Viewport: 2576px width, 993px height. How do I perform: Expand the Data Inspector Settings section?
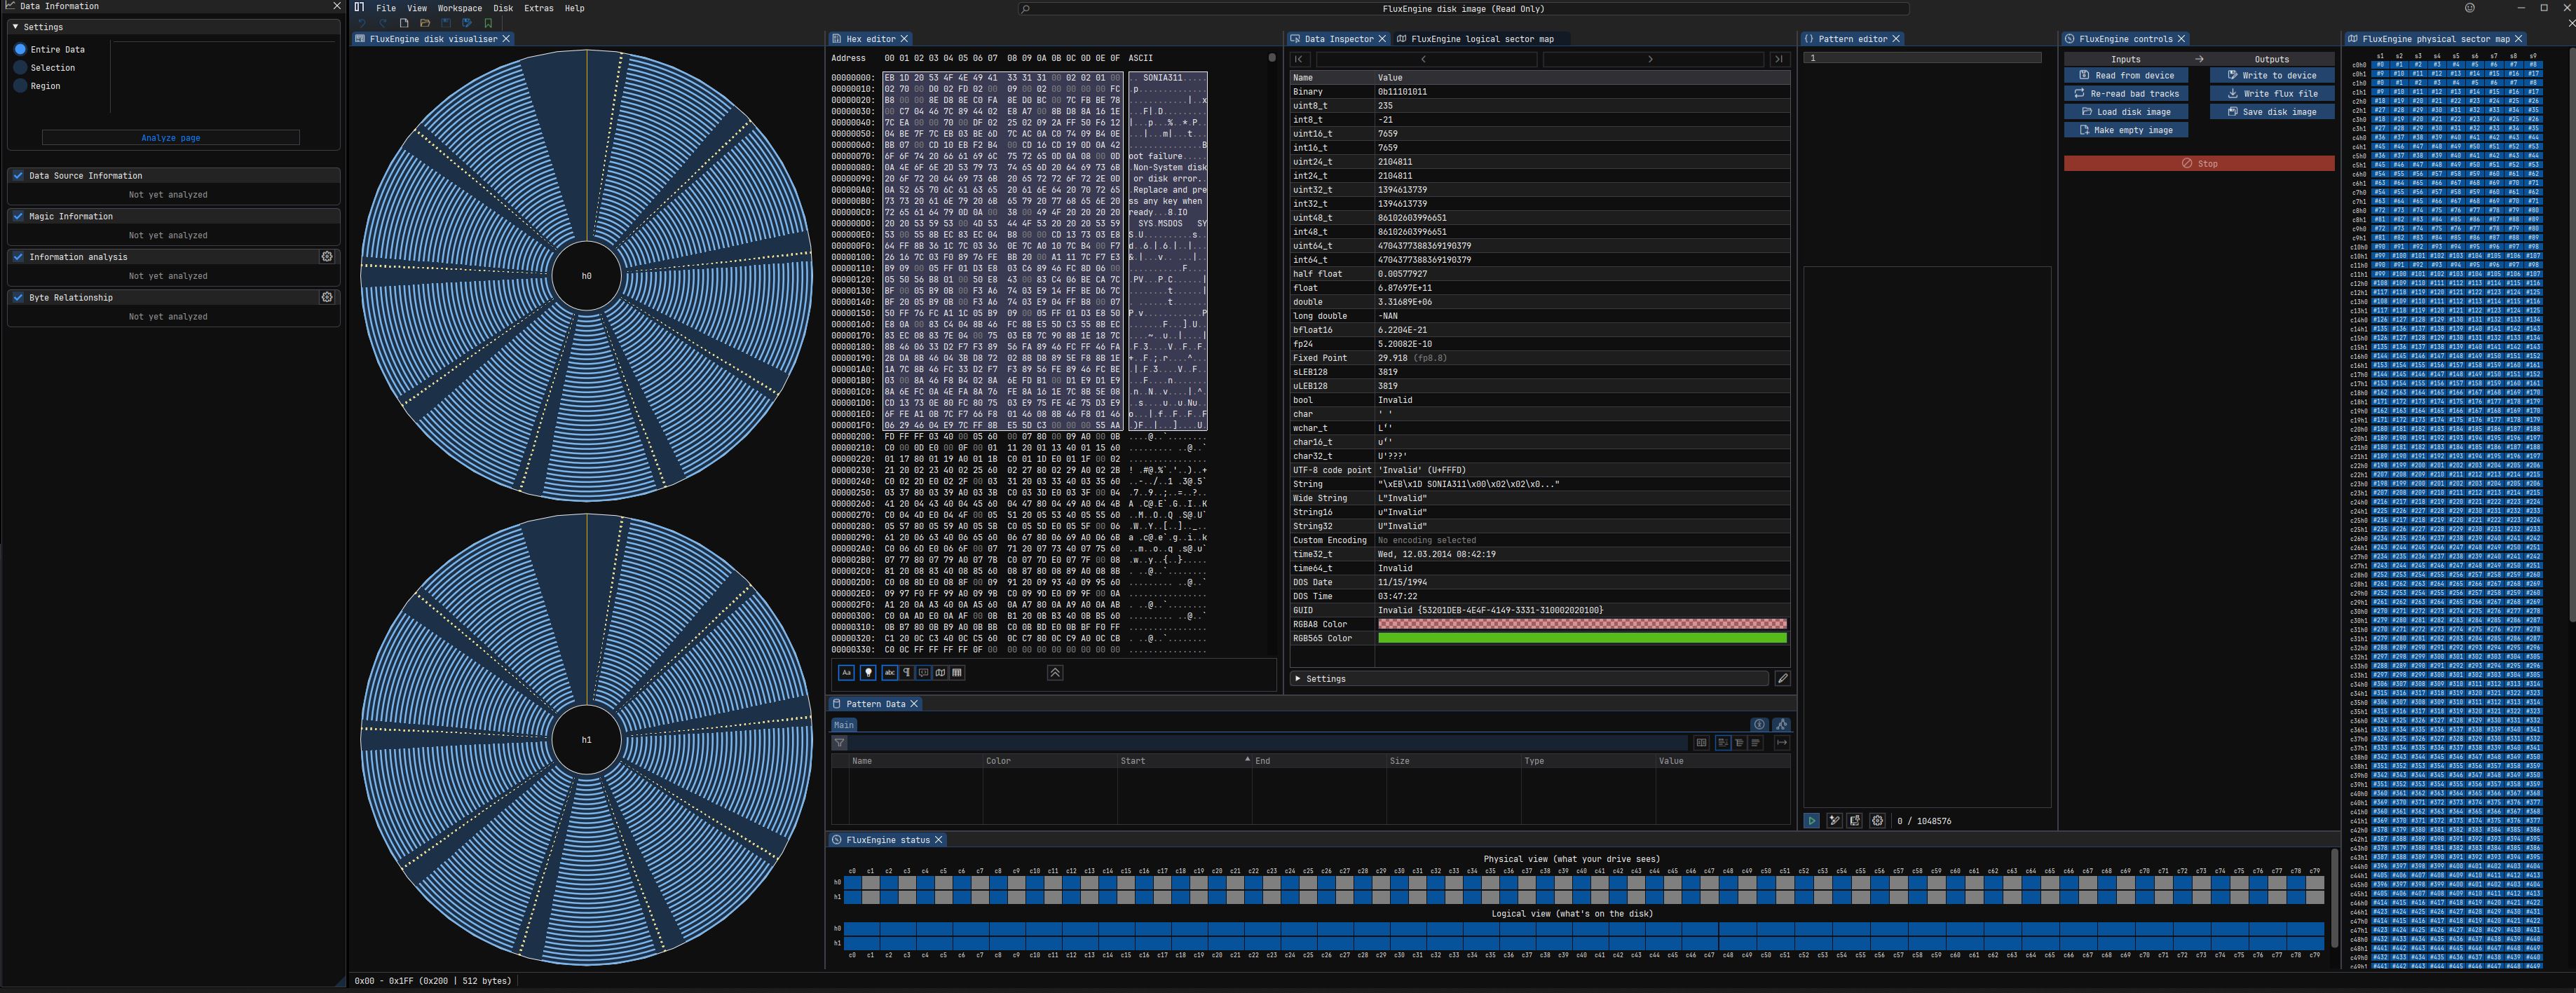tap(1325, 679)
